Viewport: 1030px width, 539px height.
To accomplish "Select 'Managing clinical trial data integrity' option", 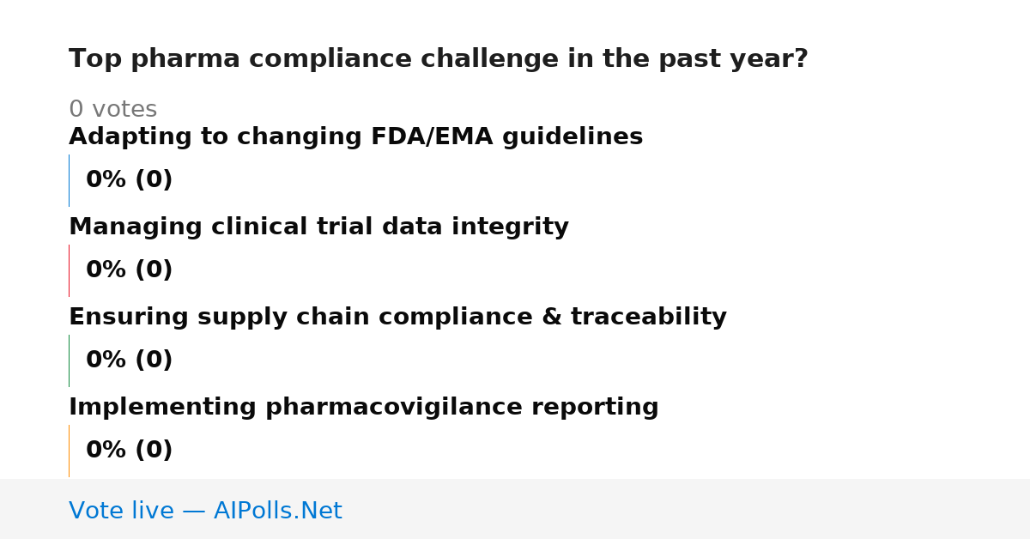I will (x=318, y=227).
